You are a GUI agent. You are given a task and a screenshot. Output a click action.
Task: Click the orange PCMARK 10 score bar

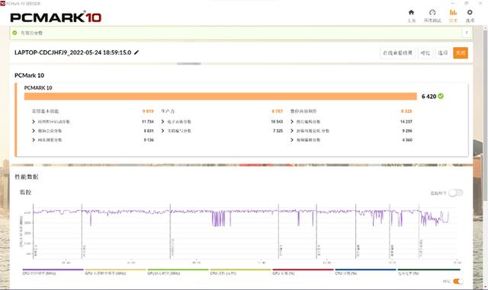(x=220, y=97)
